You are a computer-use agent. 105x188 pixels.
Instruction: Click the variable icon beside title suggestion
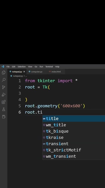[x=44, y=119]
